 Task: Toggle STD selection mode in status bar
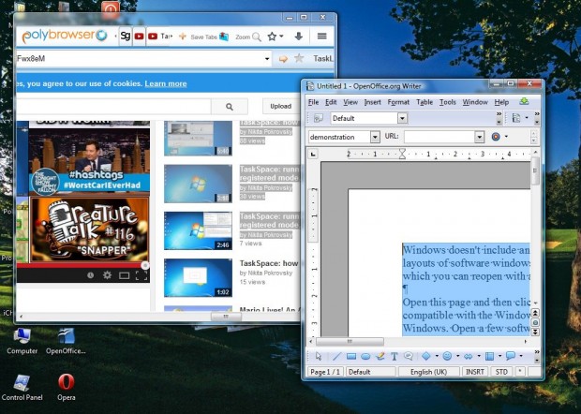click(501, 372)
